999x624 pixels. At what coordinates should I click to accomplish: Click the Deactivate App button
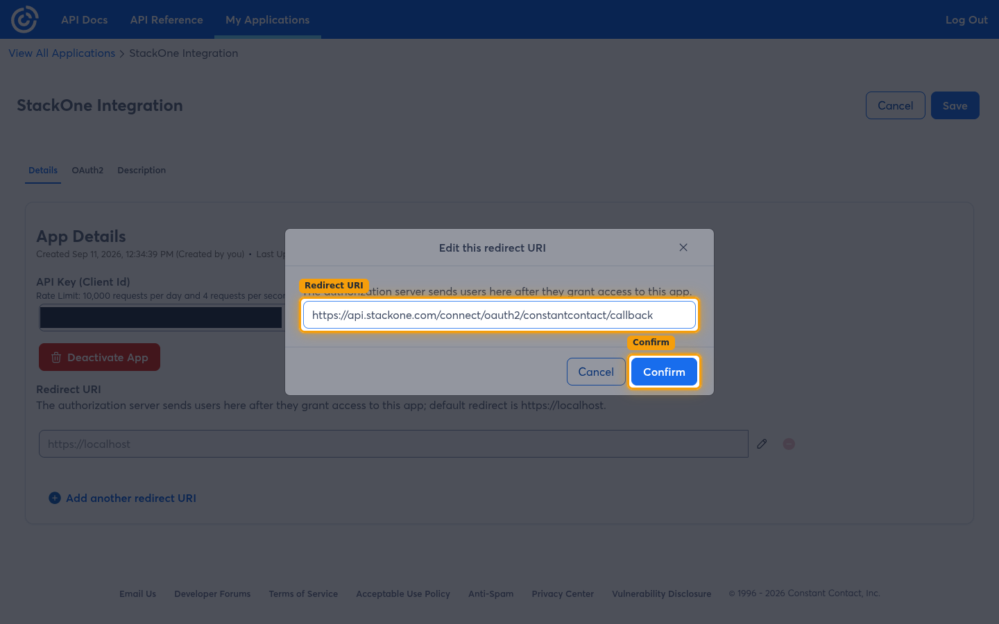[x=99, y=357]
